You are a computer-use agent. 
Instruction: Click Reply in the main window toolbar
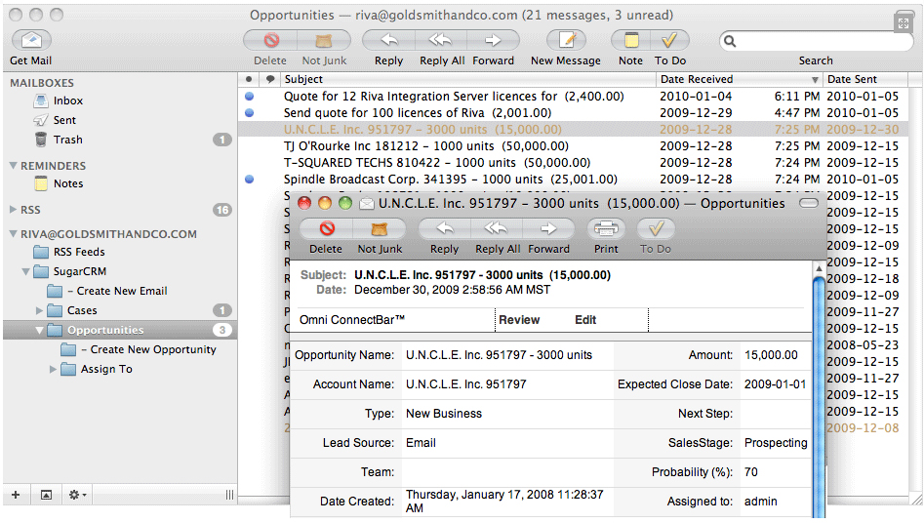pos(389,40)
